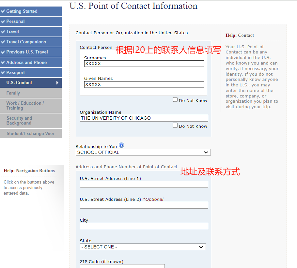The width and height of the screenshot is (297, 268).
Task: Click the City input field
Action: [x=144, y=226]
